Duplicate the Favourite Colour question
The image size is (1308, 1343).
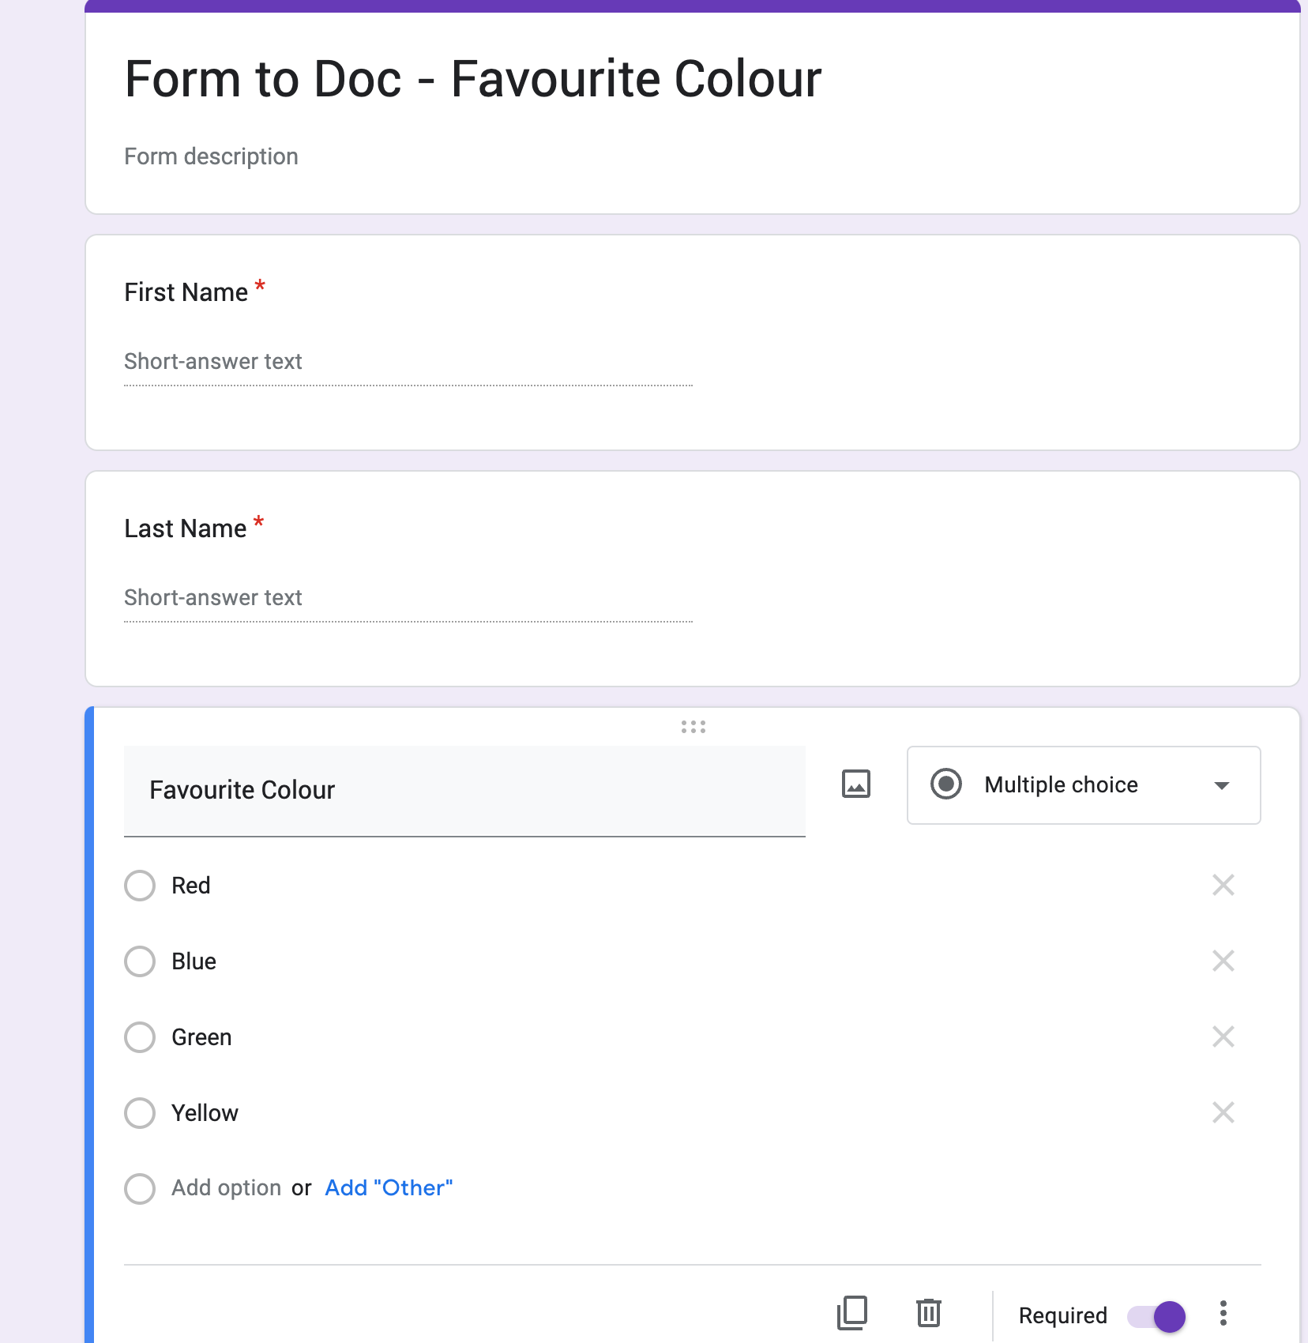pos(851,1314)
